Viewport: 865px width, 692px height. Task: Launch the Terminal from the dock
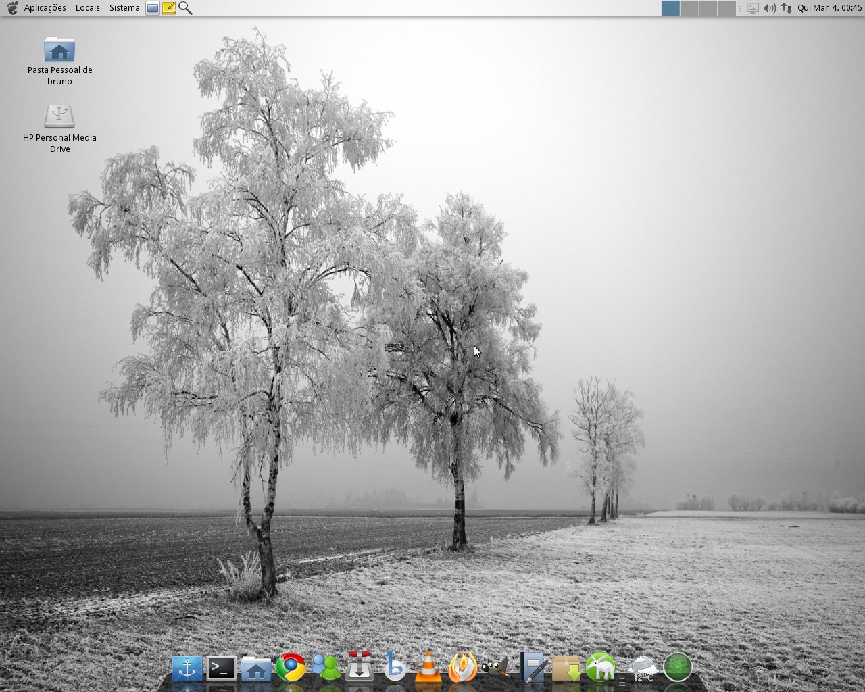[222, 668]
